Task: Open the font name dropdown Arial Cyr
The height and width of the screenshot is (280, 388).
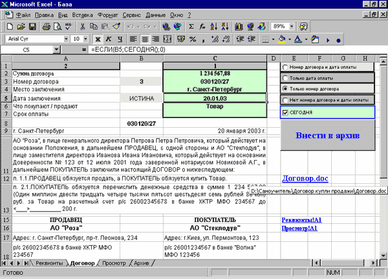Action: coord(66,39)
